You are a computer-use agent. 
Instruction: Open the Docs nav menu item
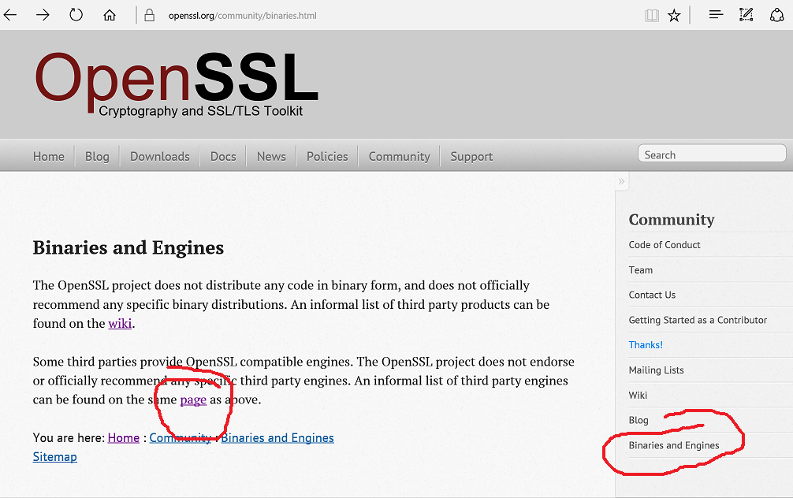pos(223,156)
